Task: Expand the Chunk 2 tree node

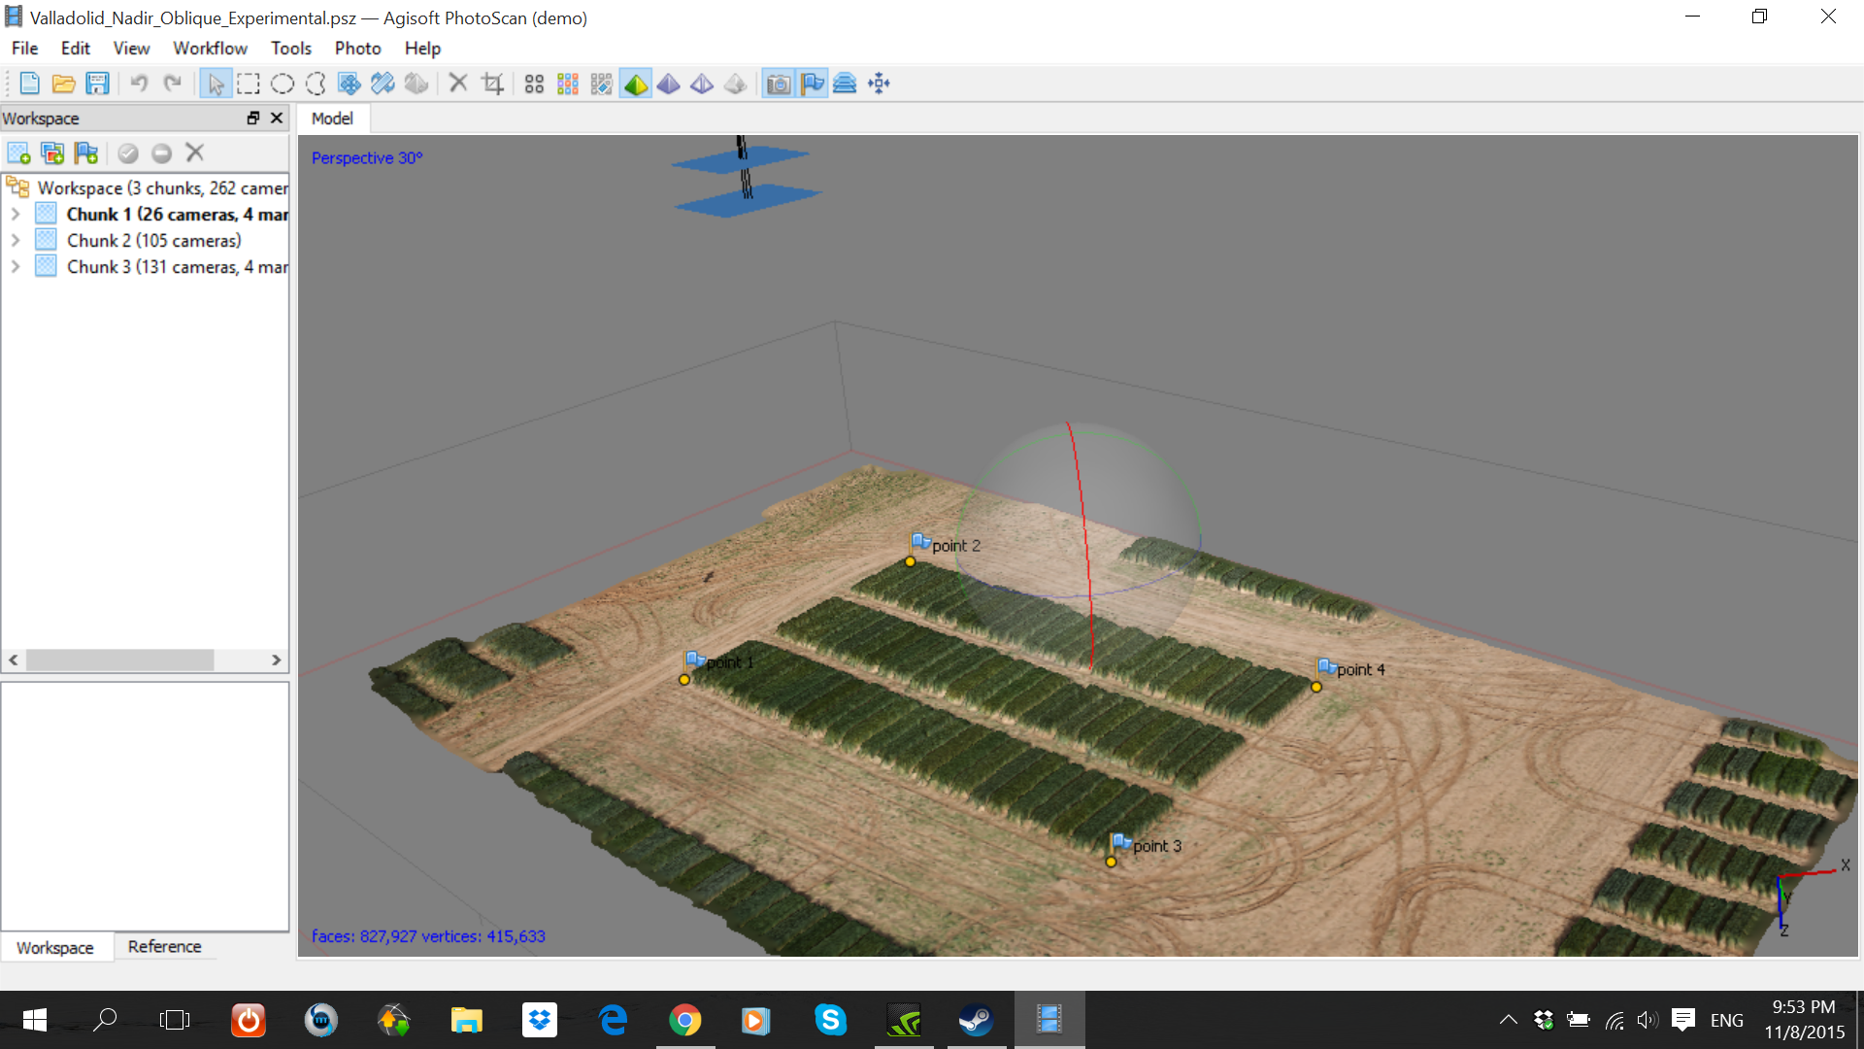Action: point(16,240)
